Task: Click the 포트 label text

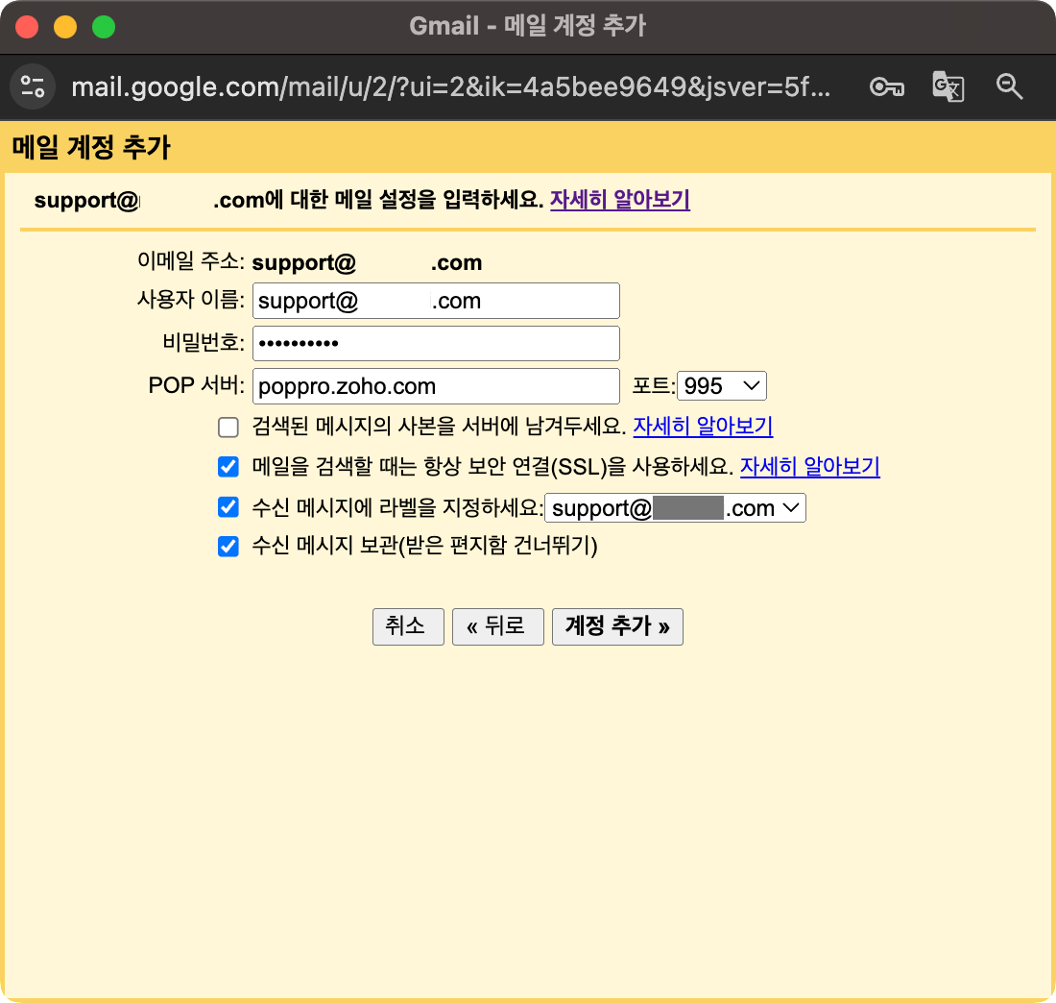Action: pos(653,386)
